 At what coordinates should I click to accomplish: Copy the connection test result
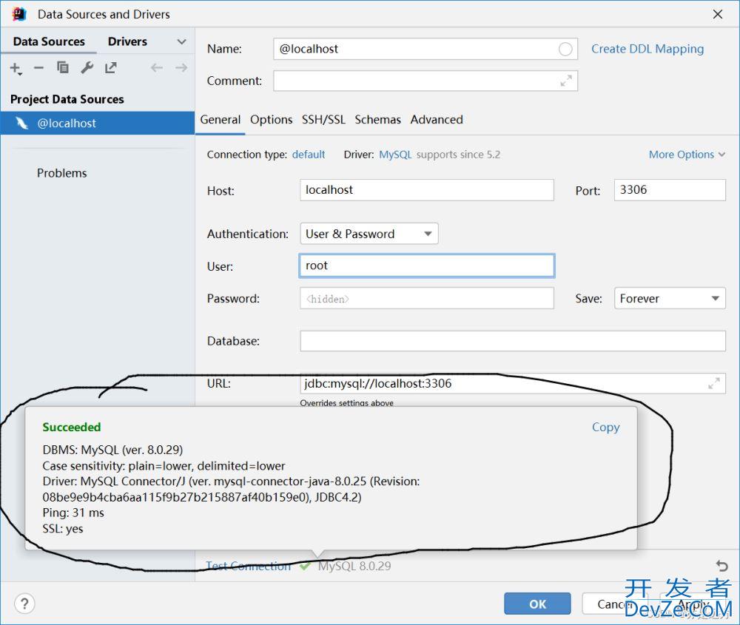pyautogui.click(x=606, y=427)
